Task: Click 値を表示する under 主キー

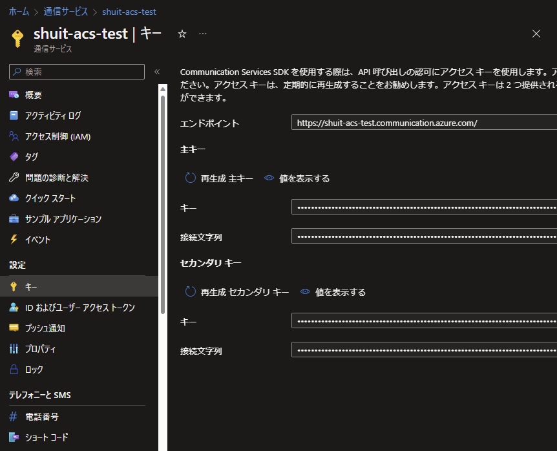Action: point(304,178)
